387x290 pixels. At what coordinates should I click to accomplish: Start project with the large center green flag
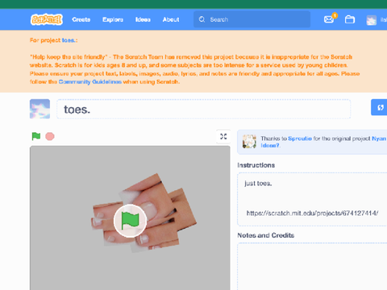tap(130, 221)
